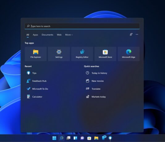165x142 pixels.
Task: Open File Explorer from Top apps
Action: [x=36, y=54]
